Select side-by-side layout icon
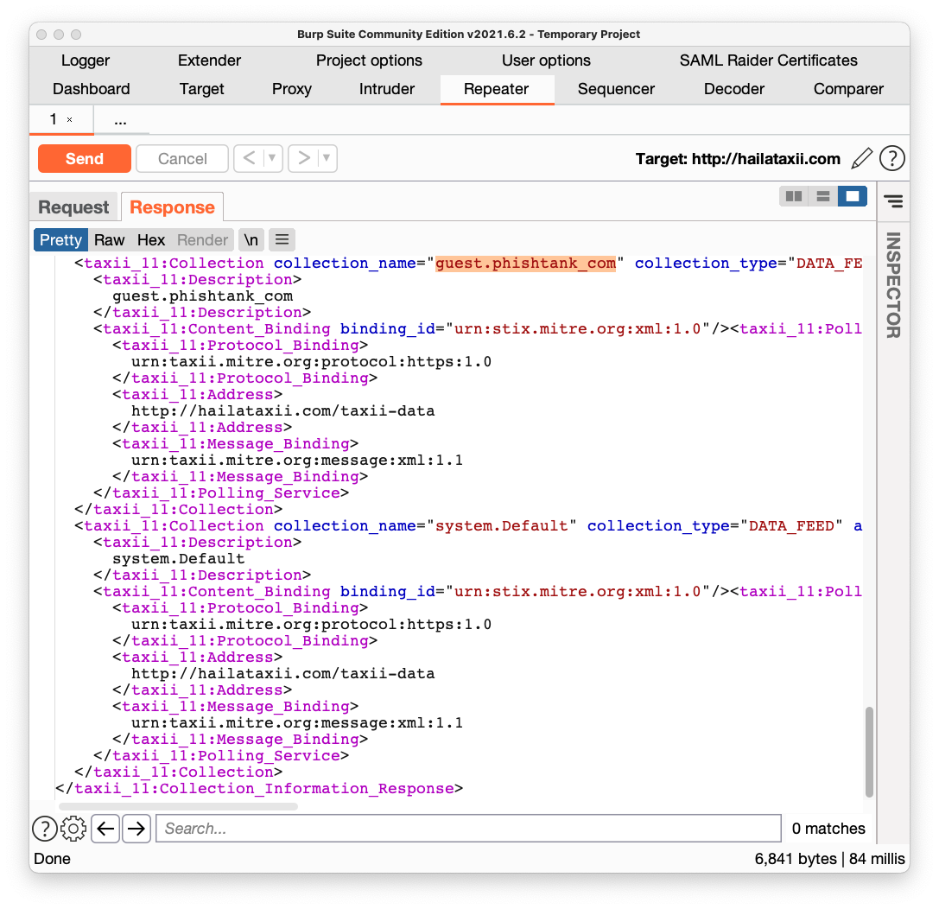The height and width of the screenshot is (909, 939). 794,196
